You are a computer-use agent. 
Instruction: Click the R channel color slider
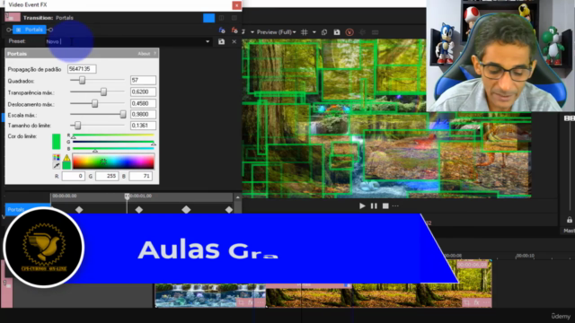click(113, 135)
